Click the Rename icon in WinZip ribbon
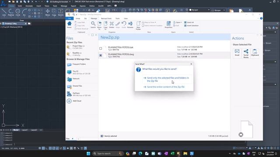 point(130,25)
